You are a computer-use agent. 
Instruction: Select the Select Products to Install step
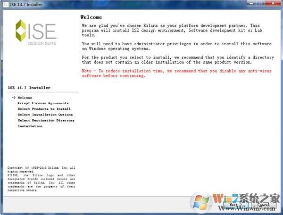[44, 109]
